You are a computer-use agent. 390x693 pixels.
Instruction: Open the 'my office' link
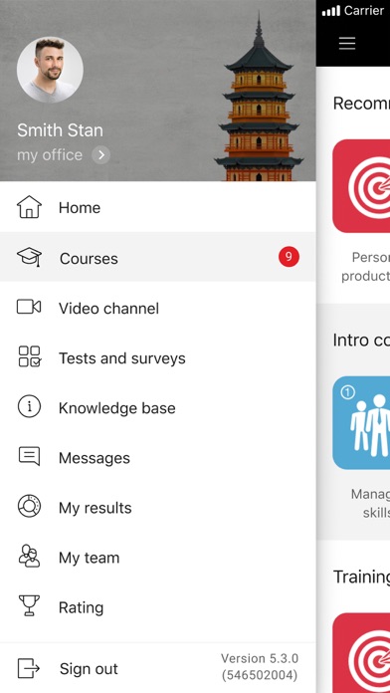pos(50,155)
